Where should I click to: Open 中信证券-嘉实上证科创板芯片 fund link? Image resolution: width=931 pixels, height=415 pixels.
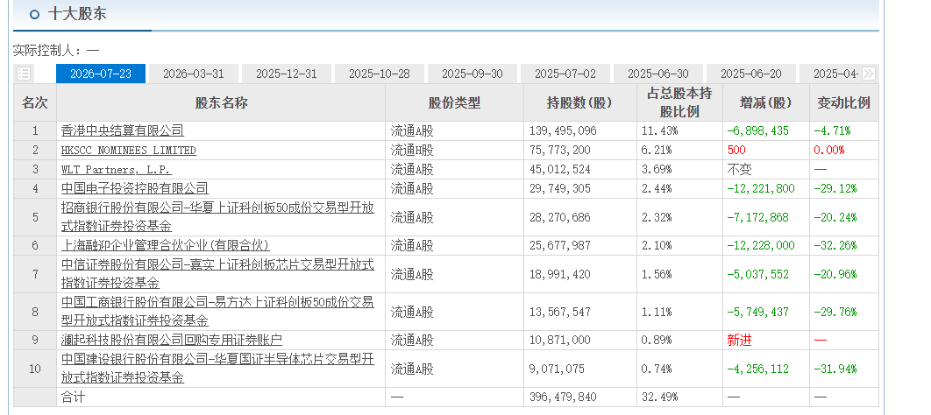coord(218,274)
